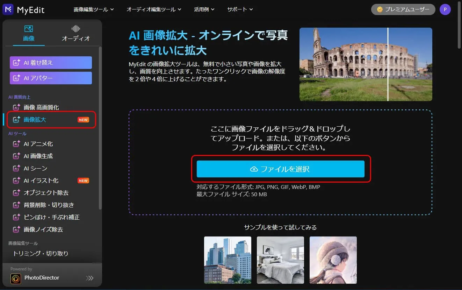The image size is (462, 290).
Task: Click the Colosseum before-after preview image
Action: (x=366, y=64)
